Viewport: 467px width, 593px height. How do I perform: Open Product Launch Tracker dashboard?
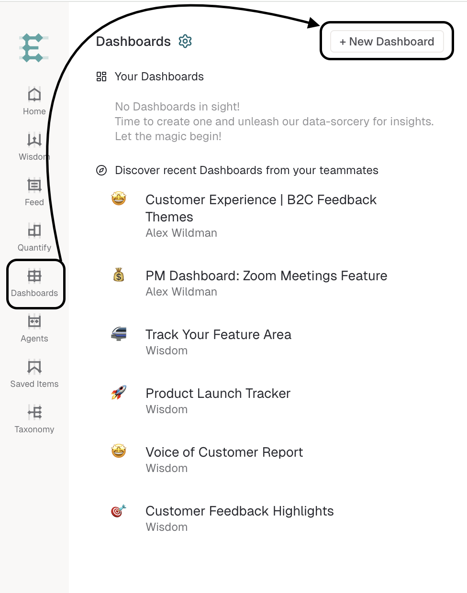click(x=218, y=394)
